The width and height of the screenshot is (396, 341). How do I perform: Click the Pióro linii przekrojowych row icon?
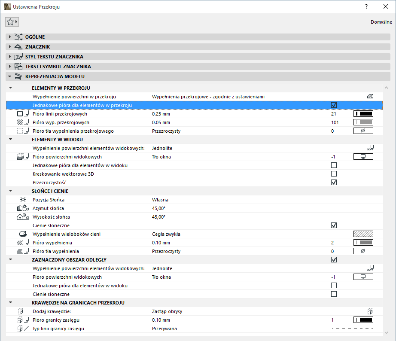click(x=23, y=114)
